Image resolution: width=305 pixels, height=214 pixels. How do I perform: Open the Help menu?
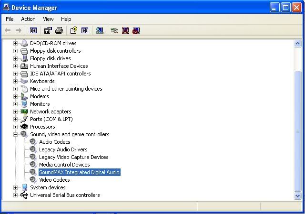(x=66, y=19)
